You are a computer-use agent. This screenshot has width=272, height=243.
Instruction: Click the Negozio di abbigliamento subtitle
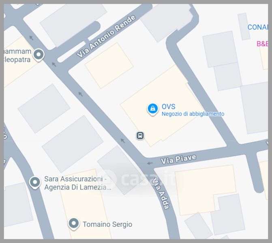tap(193, 114)
